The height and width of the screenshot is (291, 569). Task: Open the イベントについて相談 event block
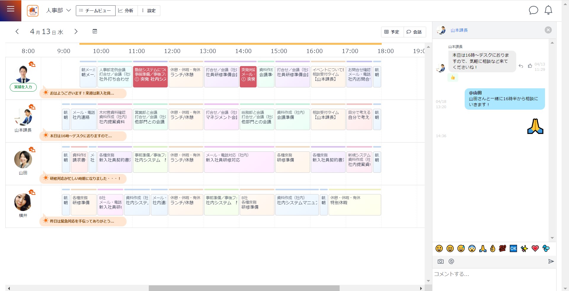[328, 76]
